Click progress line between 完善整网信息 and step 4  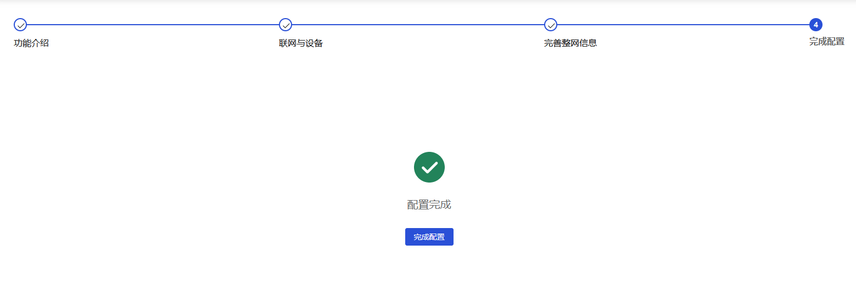click(683, 25)
